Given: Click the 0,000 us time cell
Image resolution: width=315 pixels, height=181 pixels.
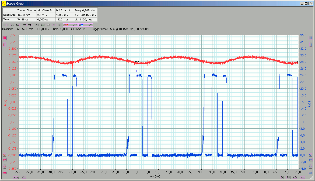Looking at the screenshot, I should pos(46,20).
